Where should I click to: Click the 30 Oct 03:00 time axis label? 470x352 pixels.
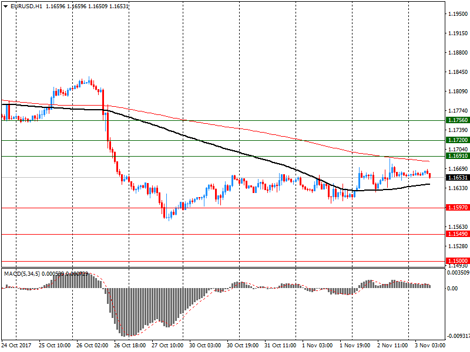pyautogui.click(x=205, y=346)
